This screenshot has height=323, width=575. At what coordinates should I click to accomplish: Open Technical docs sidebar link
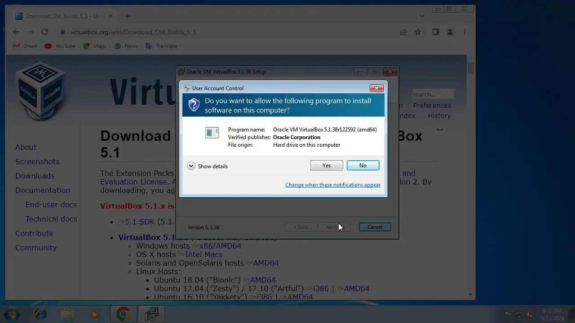(51, 219)
